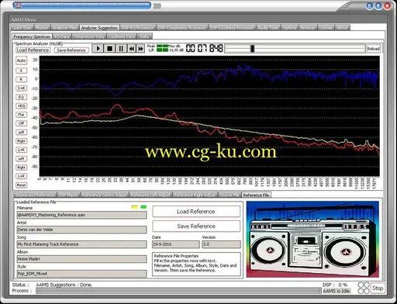Click the Date field 29-9-2016
The width and height of the screenshot is (397, 304).
(176, 244)
